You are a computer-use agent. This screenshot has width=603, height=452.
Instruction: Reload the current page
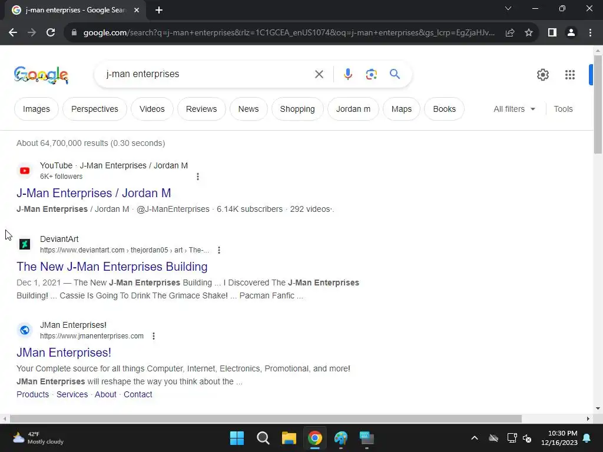click(51, 33)
